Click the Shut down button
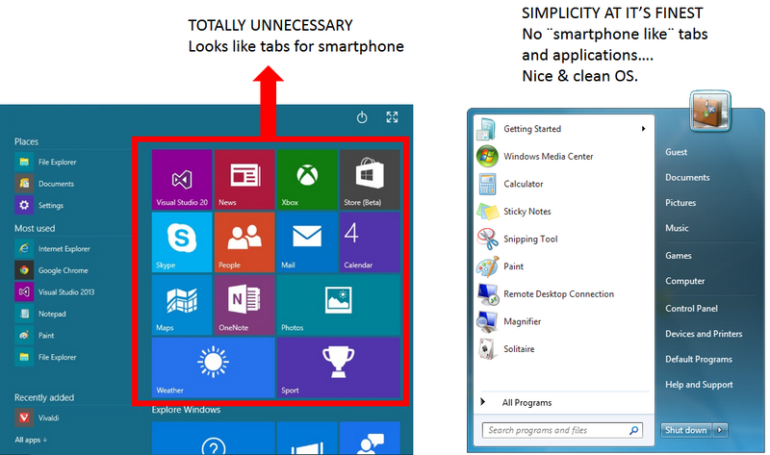The width and height of the screenshot is (770, 455). [686, 430]
